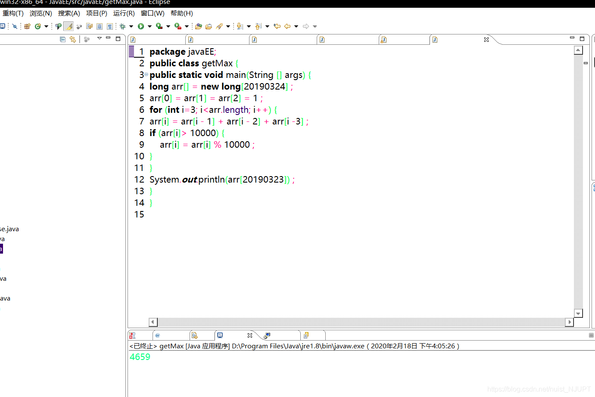Open the Previous Annotation dropdown arrow
Viewport: 595px width, 397px height.
tap(267, 26)
